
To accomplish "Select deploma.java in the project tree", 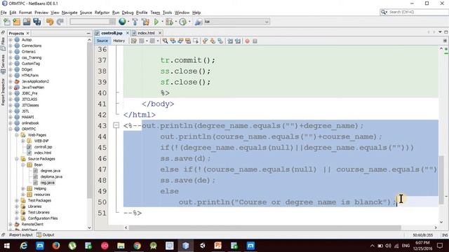I will tap(51, 177).
